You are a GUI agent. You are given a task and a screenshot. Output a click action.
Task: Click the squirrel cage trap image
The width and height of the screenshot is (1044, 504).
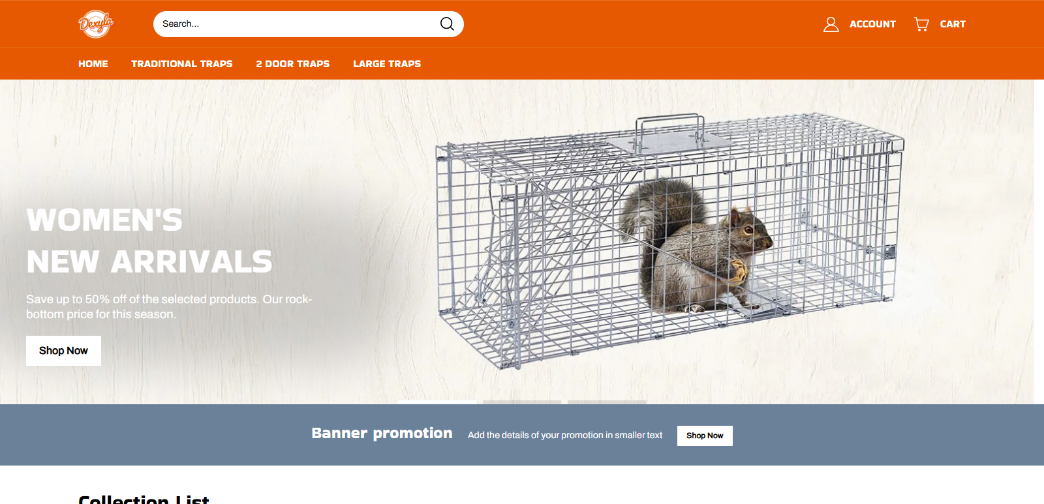pos(670,241)
